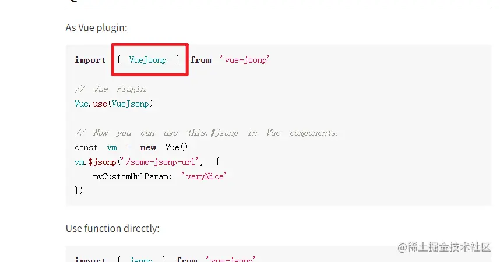
Task: Click the 'myCustomUrlParam:' property name
Action: [x=132, y=176]
